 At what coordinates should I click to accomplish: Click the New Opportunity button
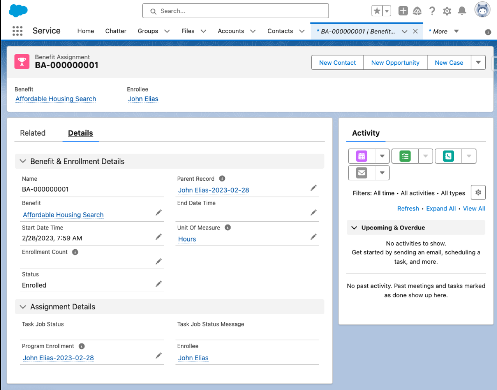[x=395, y=62]
